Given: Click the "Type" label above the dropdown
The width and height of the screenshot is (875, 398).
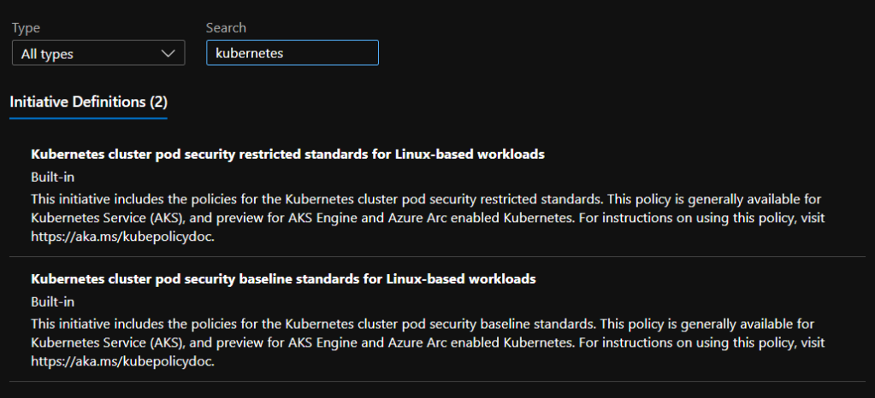Looking at the screenshot, I should 26,28.
